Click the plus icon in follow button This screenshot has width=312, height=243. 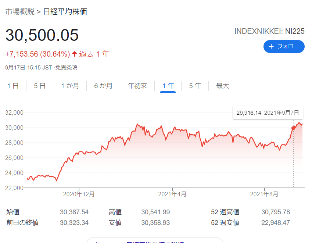coord(271,47)
